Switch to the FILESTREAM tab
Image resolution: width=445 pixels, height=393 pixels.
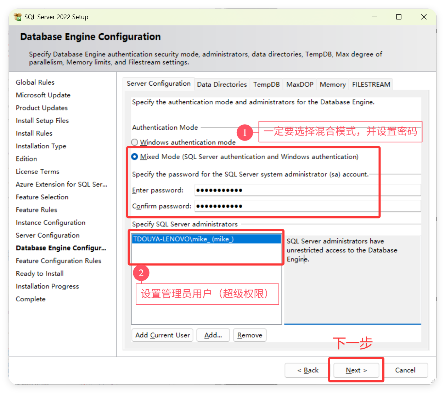point(371,84)
